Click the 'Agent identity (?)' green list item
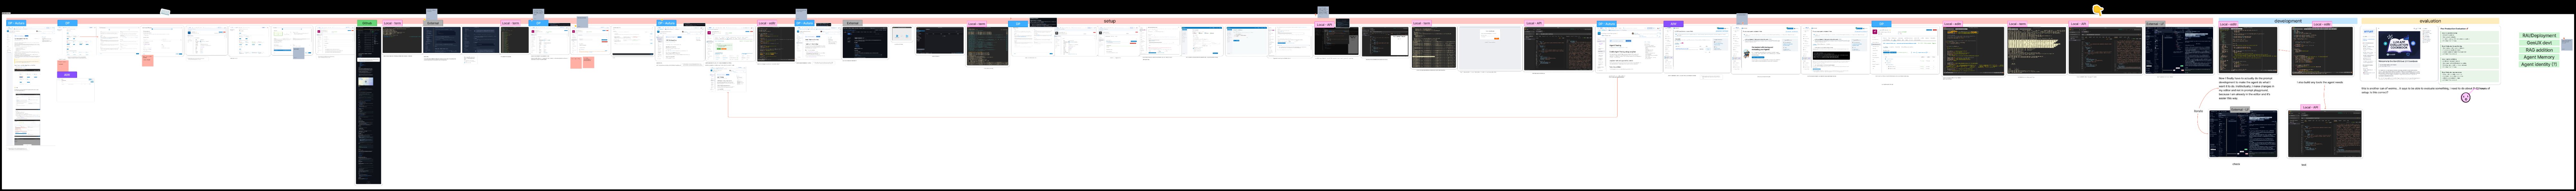Screen dimensions: 2576x191 (x=2539, y=64)
